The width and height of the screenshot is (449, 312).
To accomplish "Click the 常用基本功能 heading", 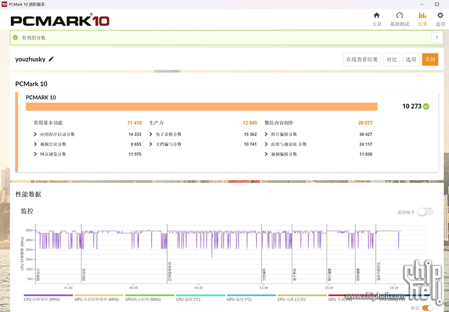I will [x=48, y=123].
